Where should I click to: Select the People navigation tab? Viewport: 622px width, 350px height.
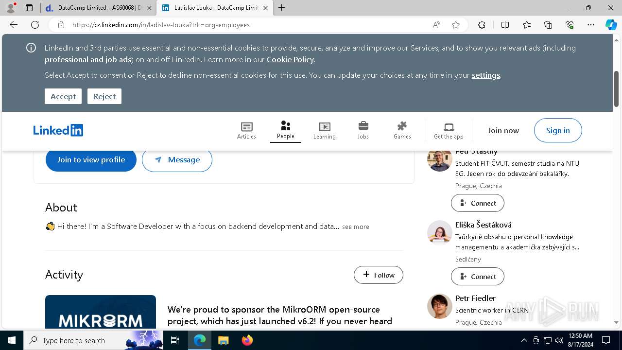286,130
